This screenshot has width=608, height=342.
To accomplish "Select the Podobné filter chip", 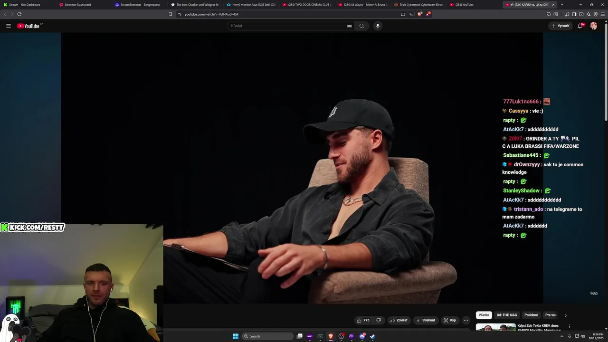I will 531,315.
